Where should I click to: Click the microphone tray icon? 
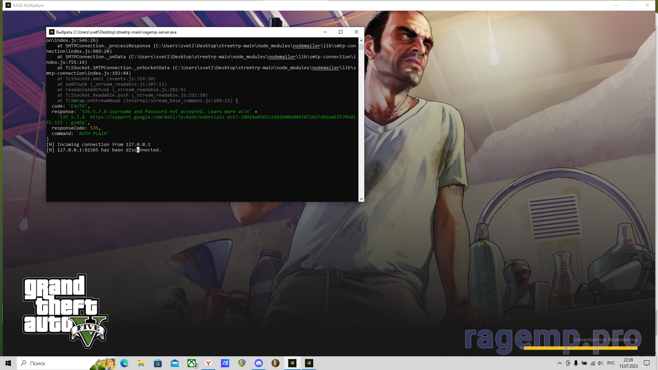(576, 363)
